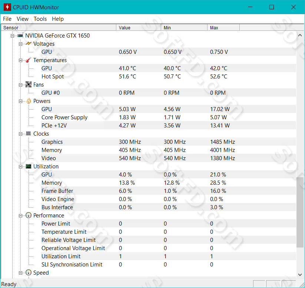
Task: Collapse the Fans group
Action: [20, 85]
